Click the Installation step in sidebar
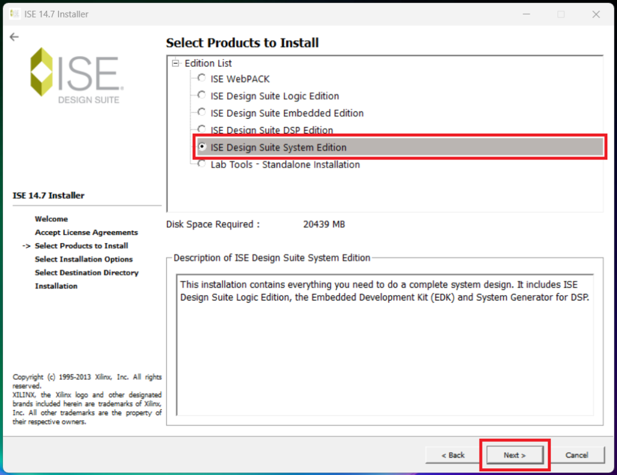 click(x=56, y=286)
